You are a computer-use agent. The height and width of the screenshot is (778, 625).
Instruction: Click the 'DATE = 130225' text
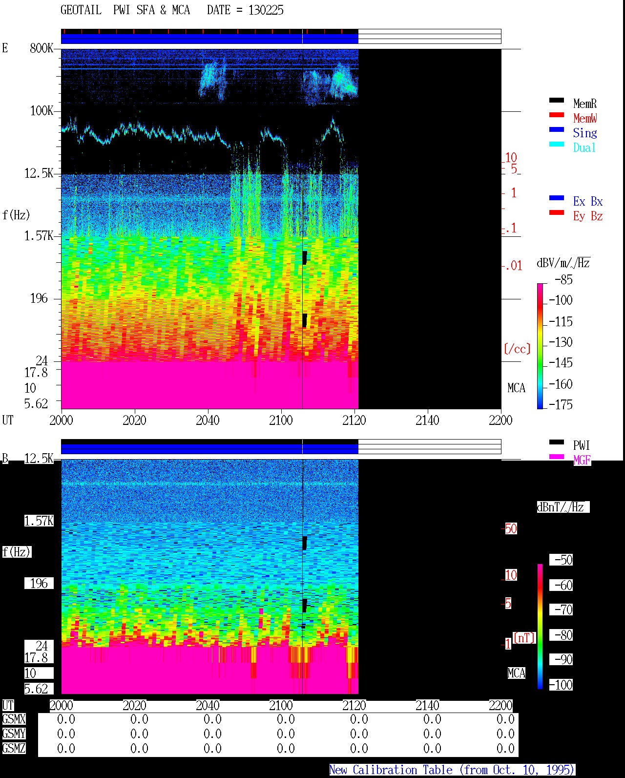(x=245, y=10)
